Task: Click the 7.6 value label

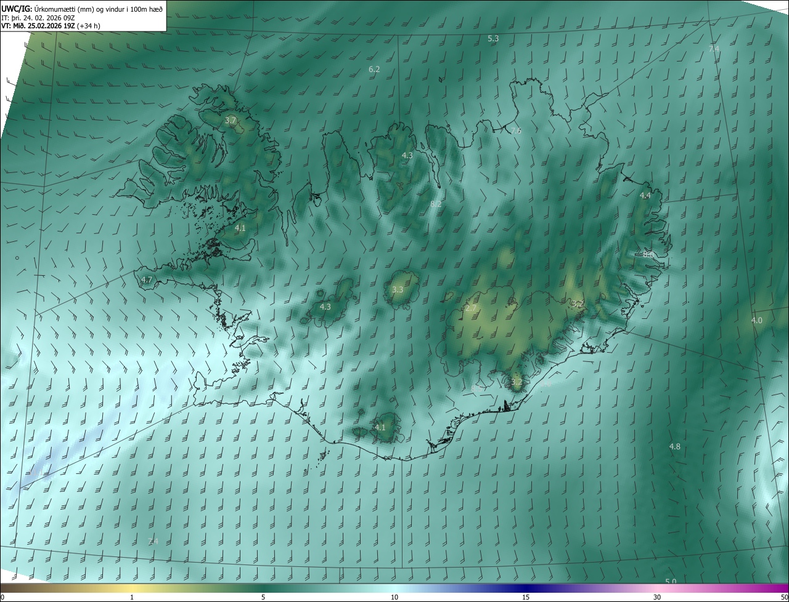Action: (x=516, y=130)
